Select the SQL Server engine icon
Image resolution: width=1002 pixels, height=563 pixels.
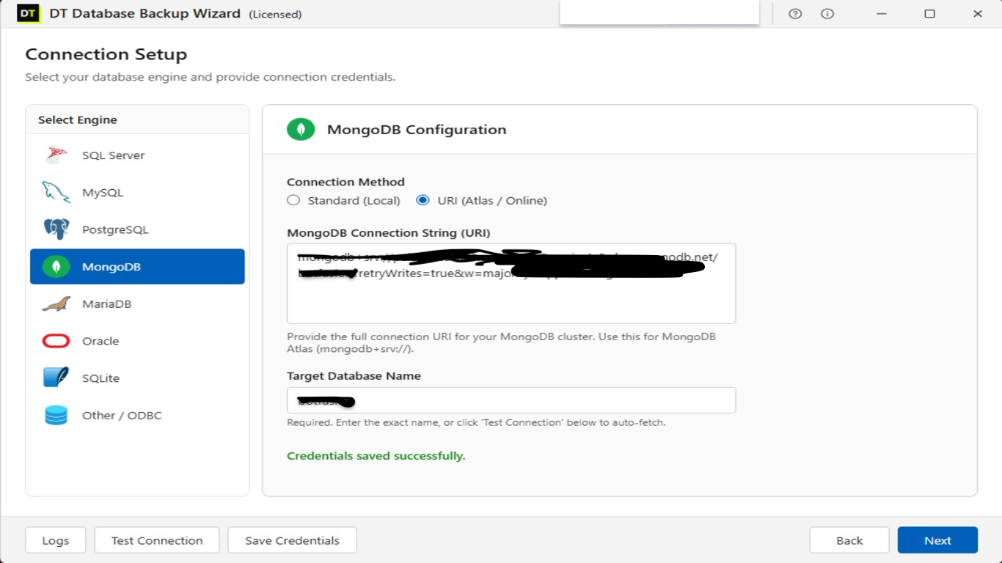56,155
